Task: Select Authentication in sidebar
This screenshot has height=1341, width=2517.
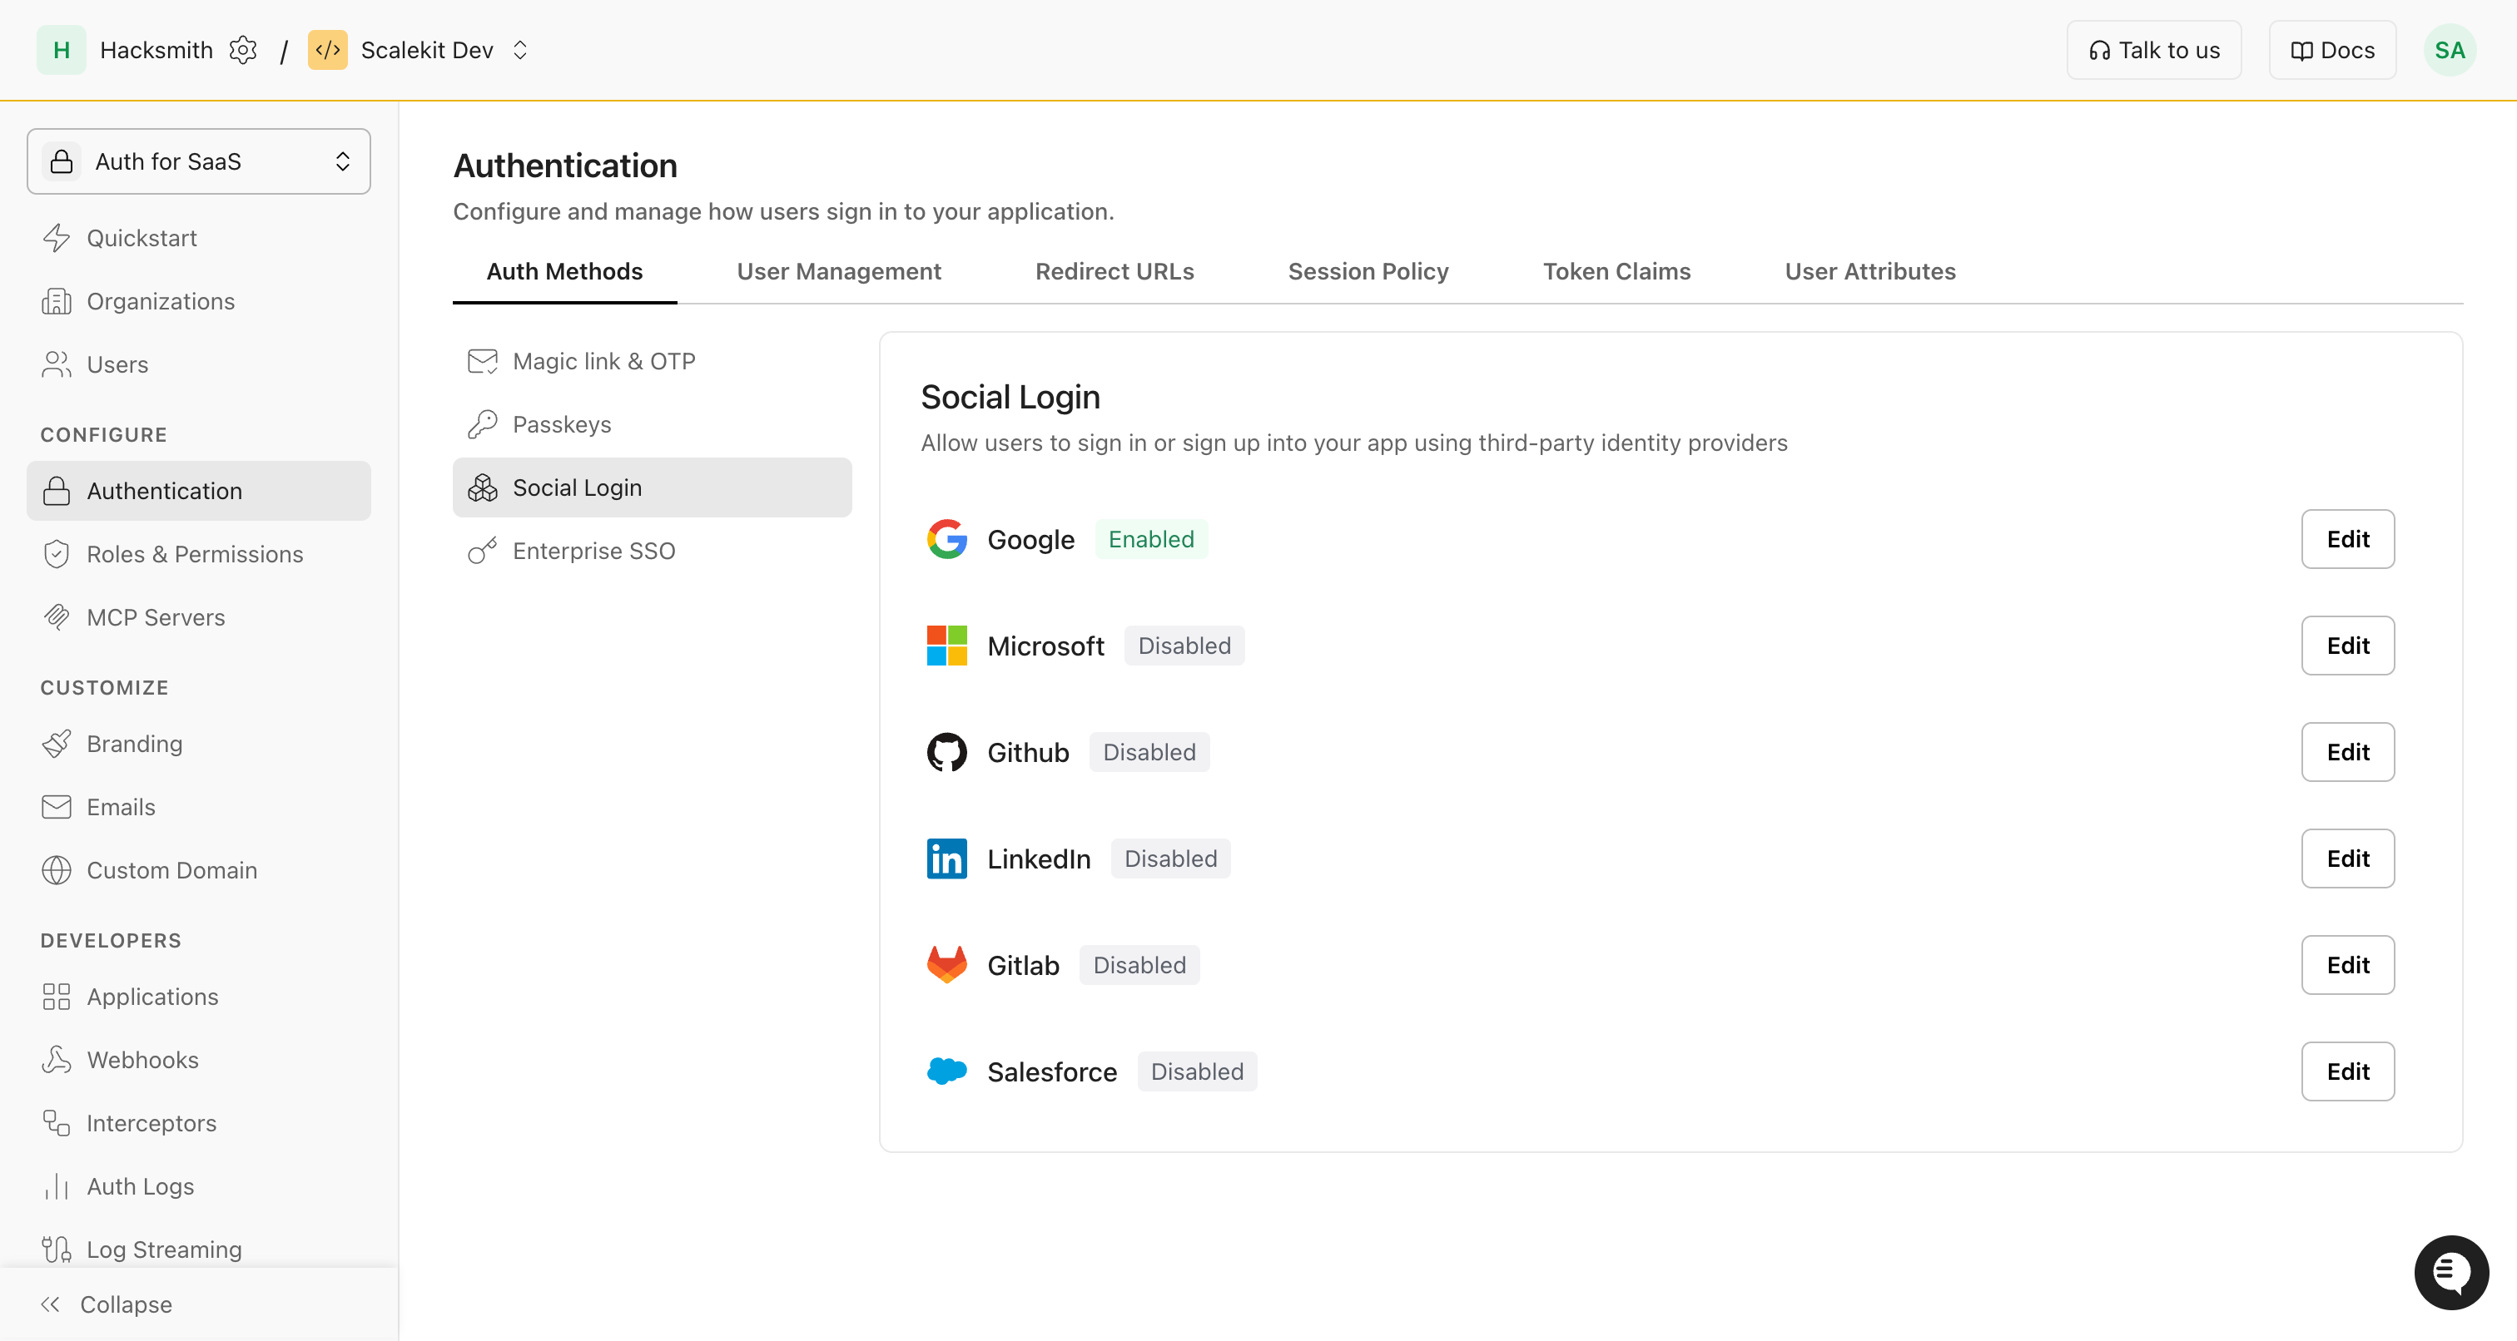Action: coord(198,490)
